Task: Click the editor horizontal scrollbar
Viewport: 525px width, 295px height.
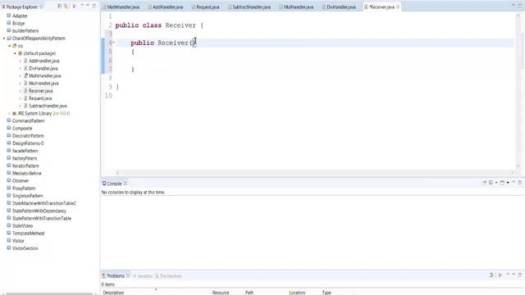Action: point(315,173)
